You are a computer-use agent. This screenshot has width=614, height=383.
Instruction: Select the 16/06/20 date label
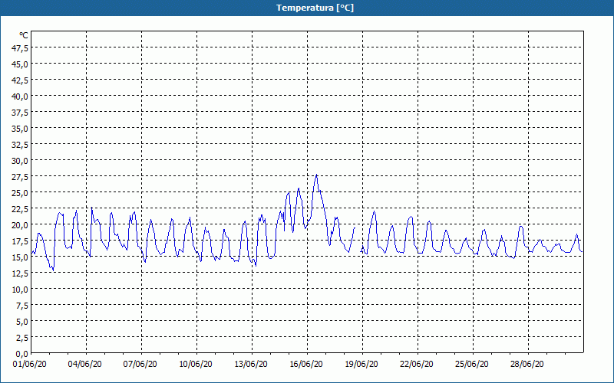click(x=306, y=365)
